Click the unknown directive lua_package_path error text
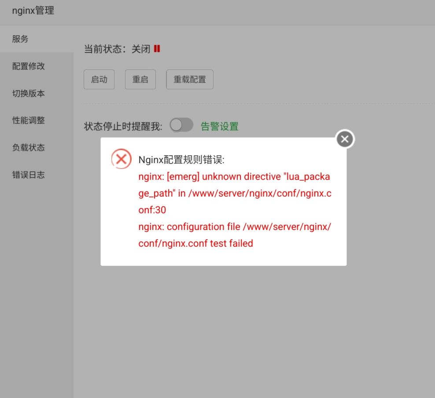 (235, 193)
